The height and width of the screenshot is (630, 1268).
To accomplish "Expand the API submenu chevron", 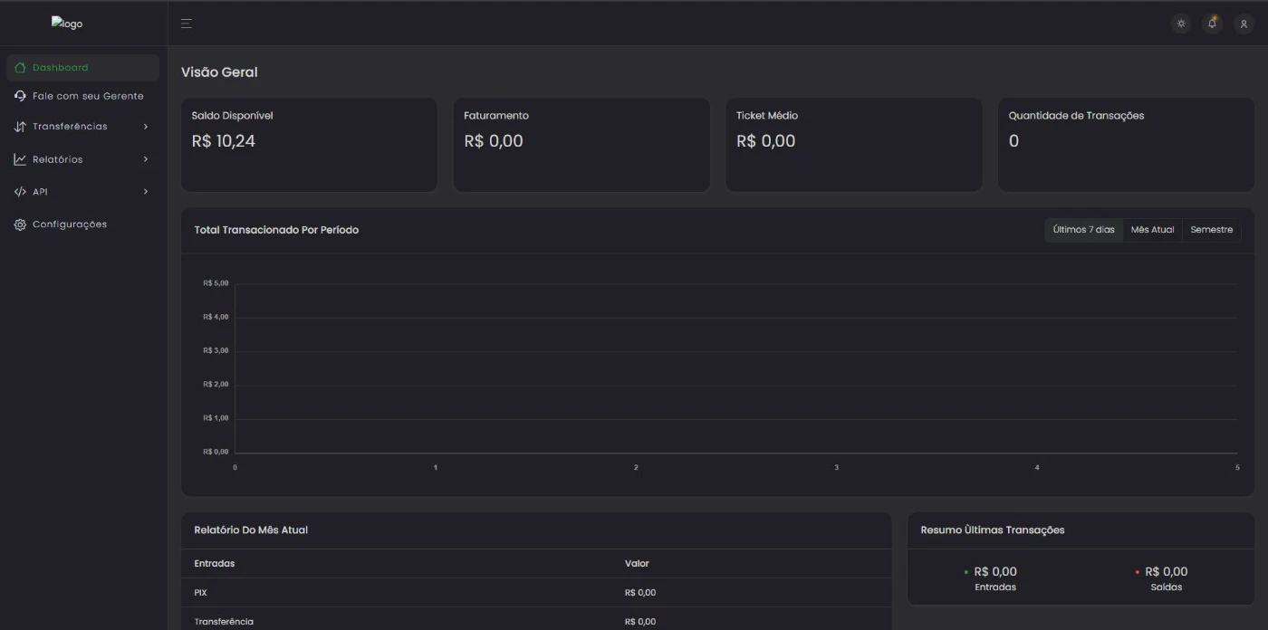I will click(x=146, y=192).
